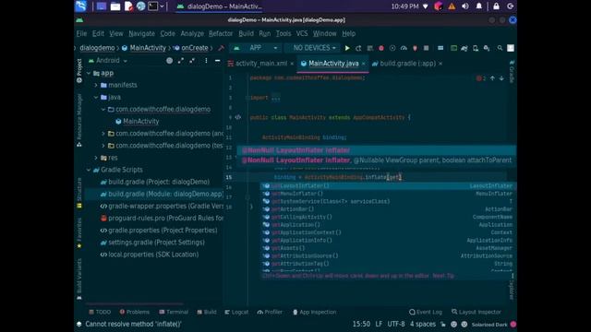Go to previous highlighted error arrow
This screenshot has height=332, width=591.
(492, 78)
